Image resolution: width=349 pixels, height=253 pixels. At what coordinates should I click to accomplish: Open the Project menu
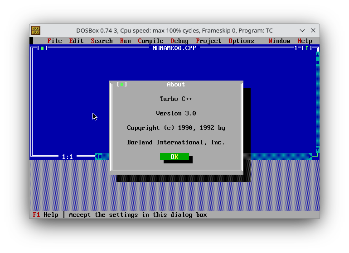click(x=208, y=41)
